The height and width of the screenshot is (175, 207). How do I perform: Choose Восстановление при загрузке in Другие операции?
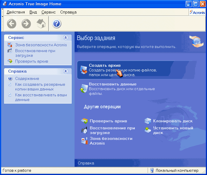pyautogui.click(x=112, y=130)
